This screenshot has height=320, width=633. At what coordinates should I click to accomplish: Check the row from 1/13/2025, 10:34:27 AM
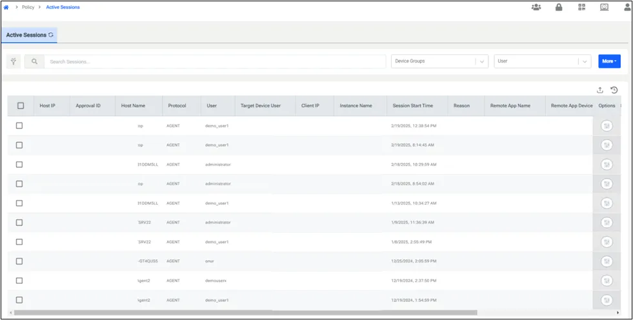coord(19,203)
